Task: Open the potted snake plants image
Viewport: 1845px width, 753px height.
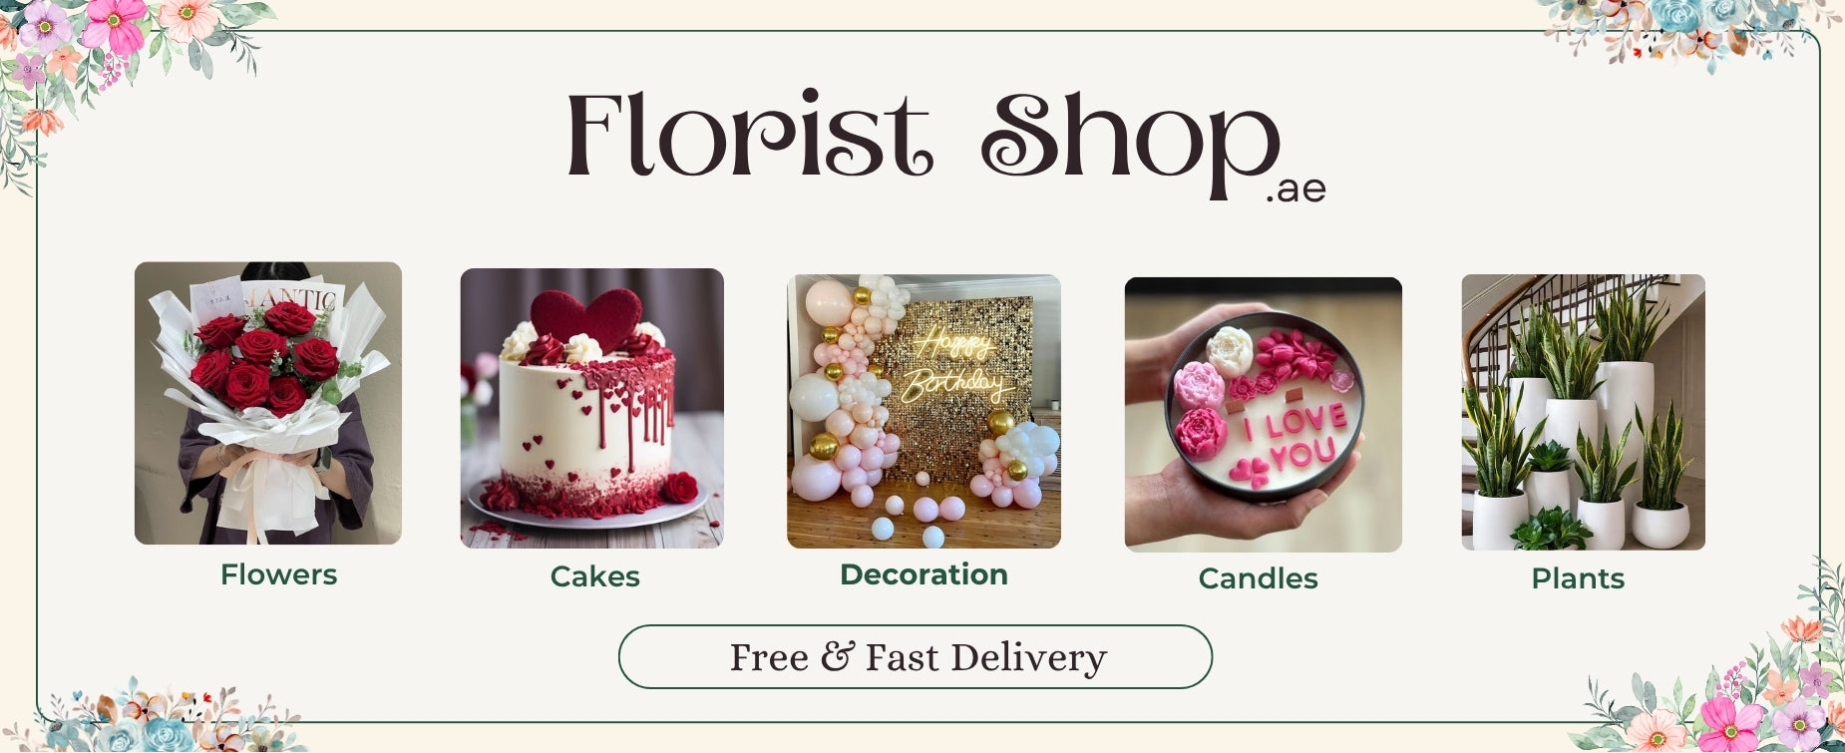Action: (1584, 412)
